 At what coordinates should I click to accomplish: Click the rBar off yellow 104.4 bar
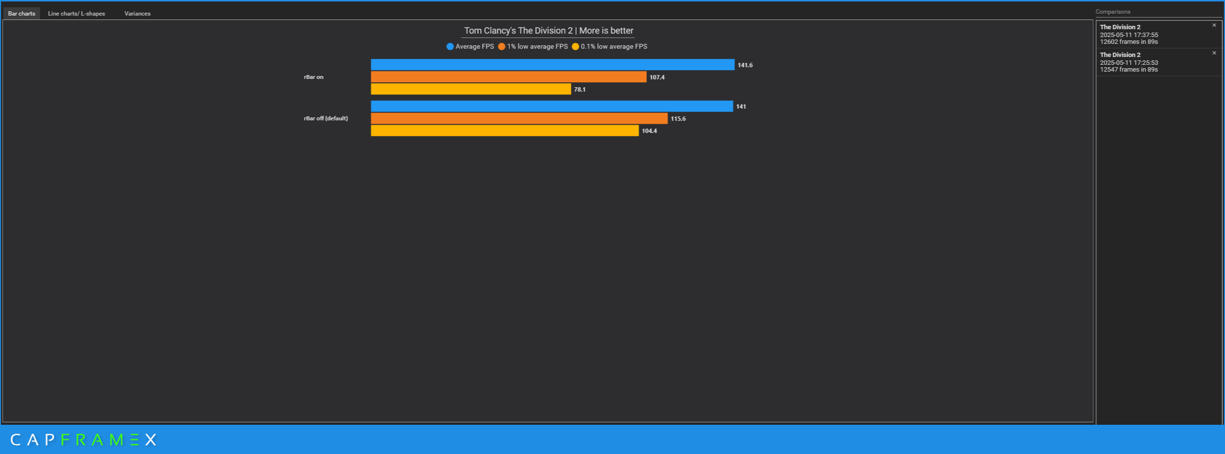[x=504, y=131]
